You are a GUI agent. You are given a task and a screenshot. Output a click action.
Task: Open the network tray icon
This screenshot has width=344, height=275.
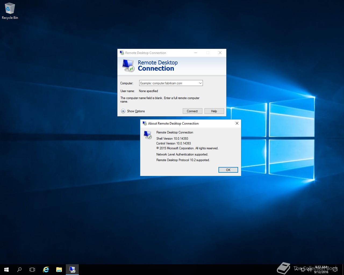303,270
